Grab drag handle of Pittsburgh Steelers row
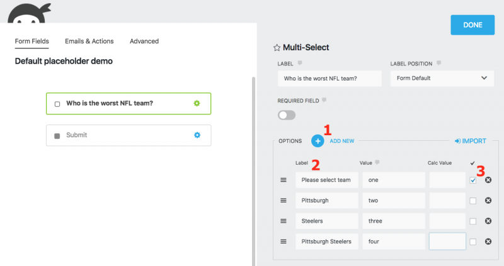This screenshot has width=504, height=266. tap(283, 241)
